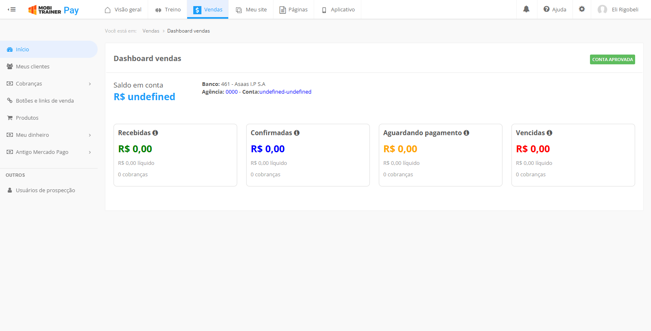Expand the Cobranças submenu chevron
The height and width of the screenshot is (331, 651).
tap(90, 84)
